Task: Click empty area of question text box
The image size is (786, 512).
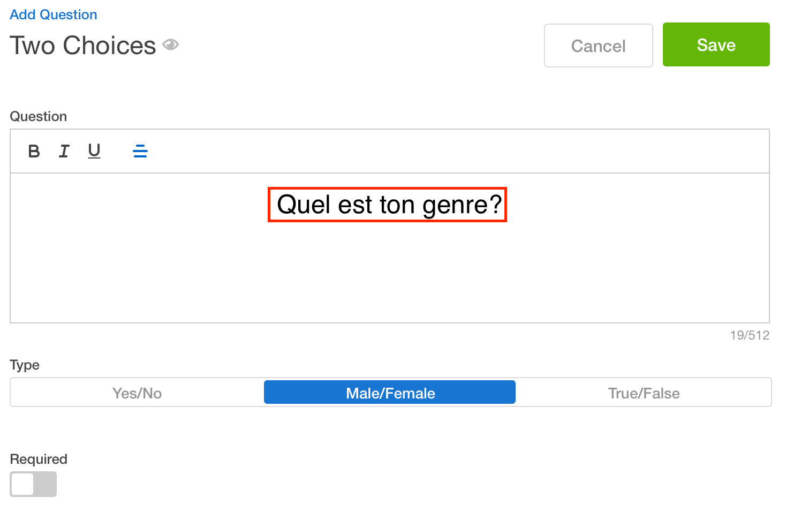Action: coord(390,273)
